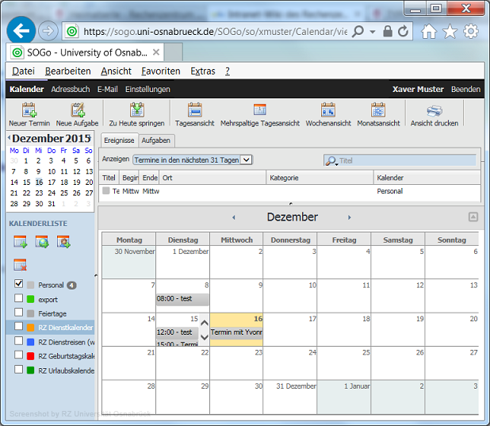Show earlier events on December 15 cell
Viewport: 490px width, 426px height.
[205, 323]
